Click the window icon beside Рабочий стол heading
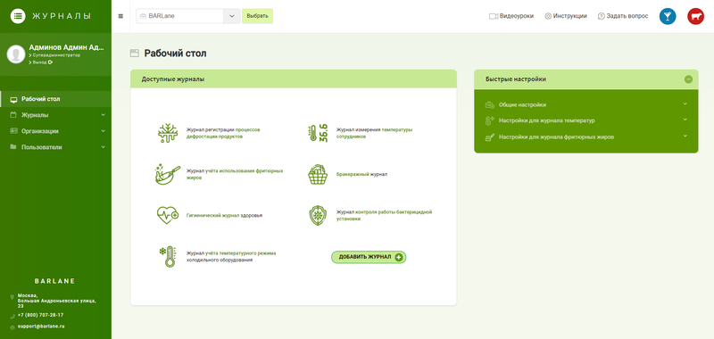The height and width of the screenshot is (339, 714). coord(135,54)
